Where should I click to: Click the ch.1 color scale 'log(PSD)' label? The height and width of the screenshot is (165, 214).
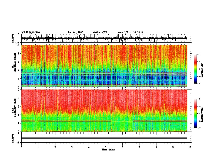tap(202, 70)
